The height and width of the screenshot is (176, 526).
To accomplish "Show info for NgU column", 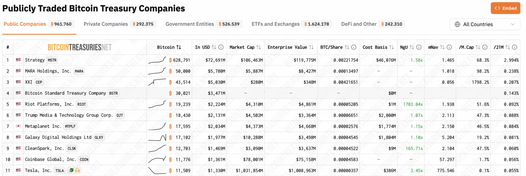I will coord(419,47).
